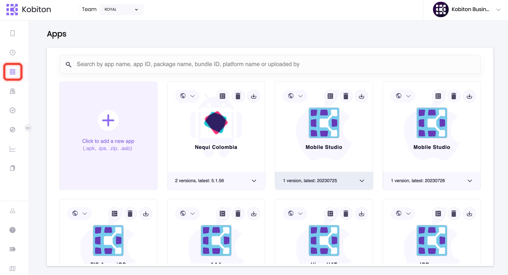Open the folded map icon in sidebar
This screenshot has width=508, height=275.
point(13,269)
